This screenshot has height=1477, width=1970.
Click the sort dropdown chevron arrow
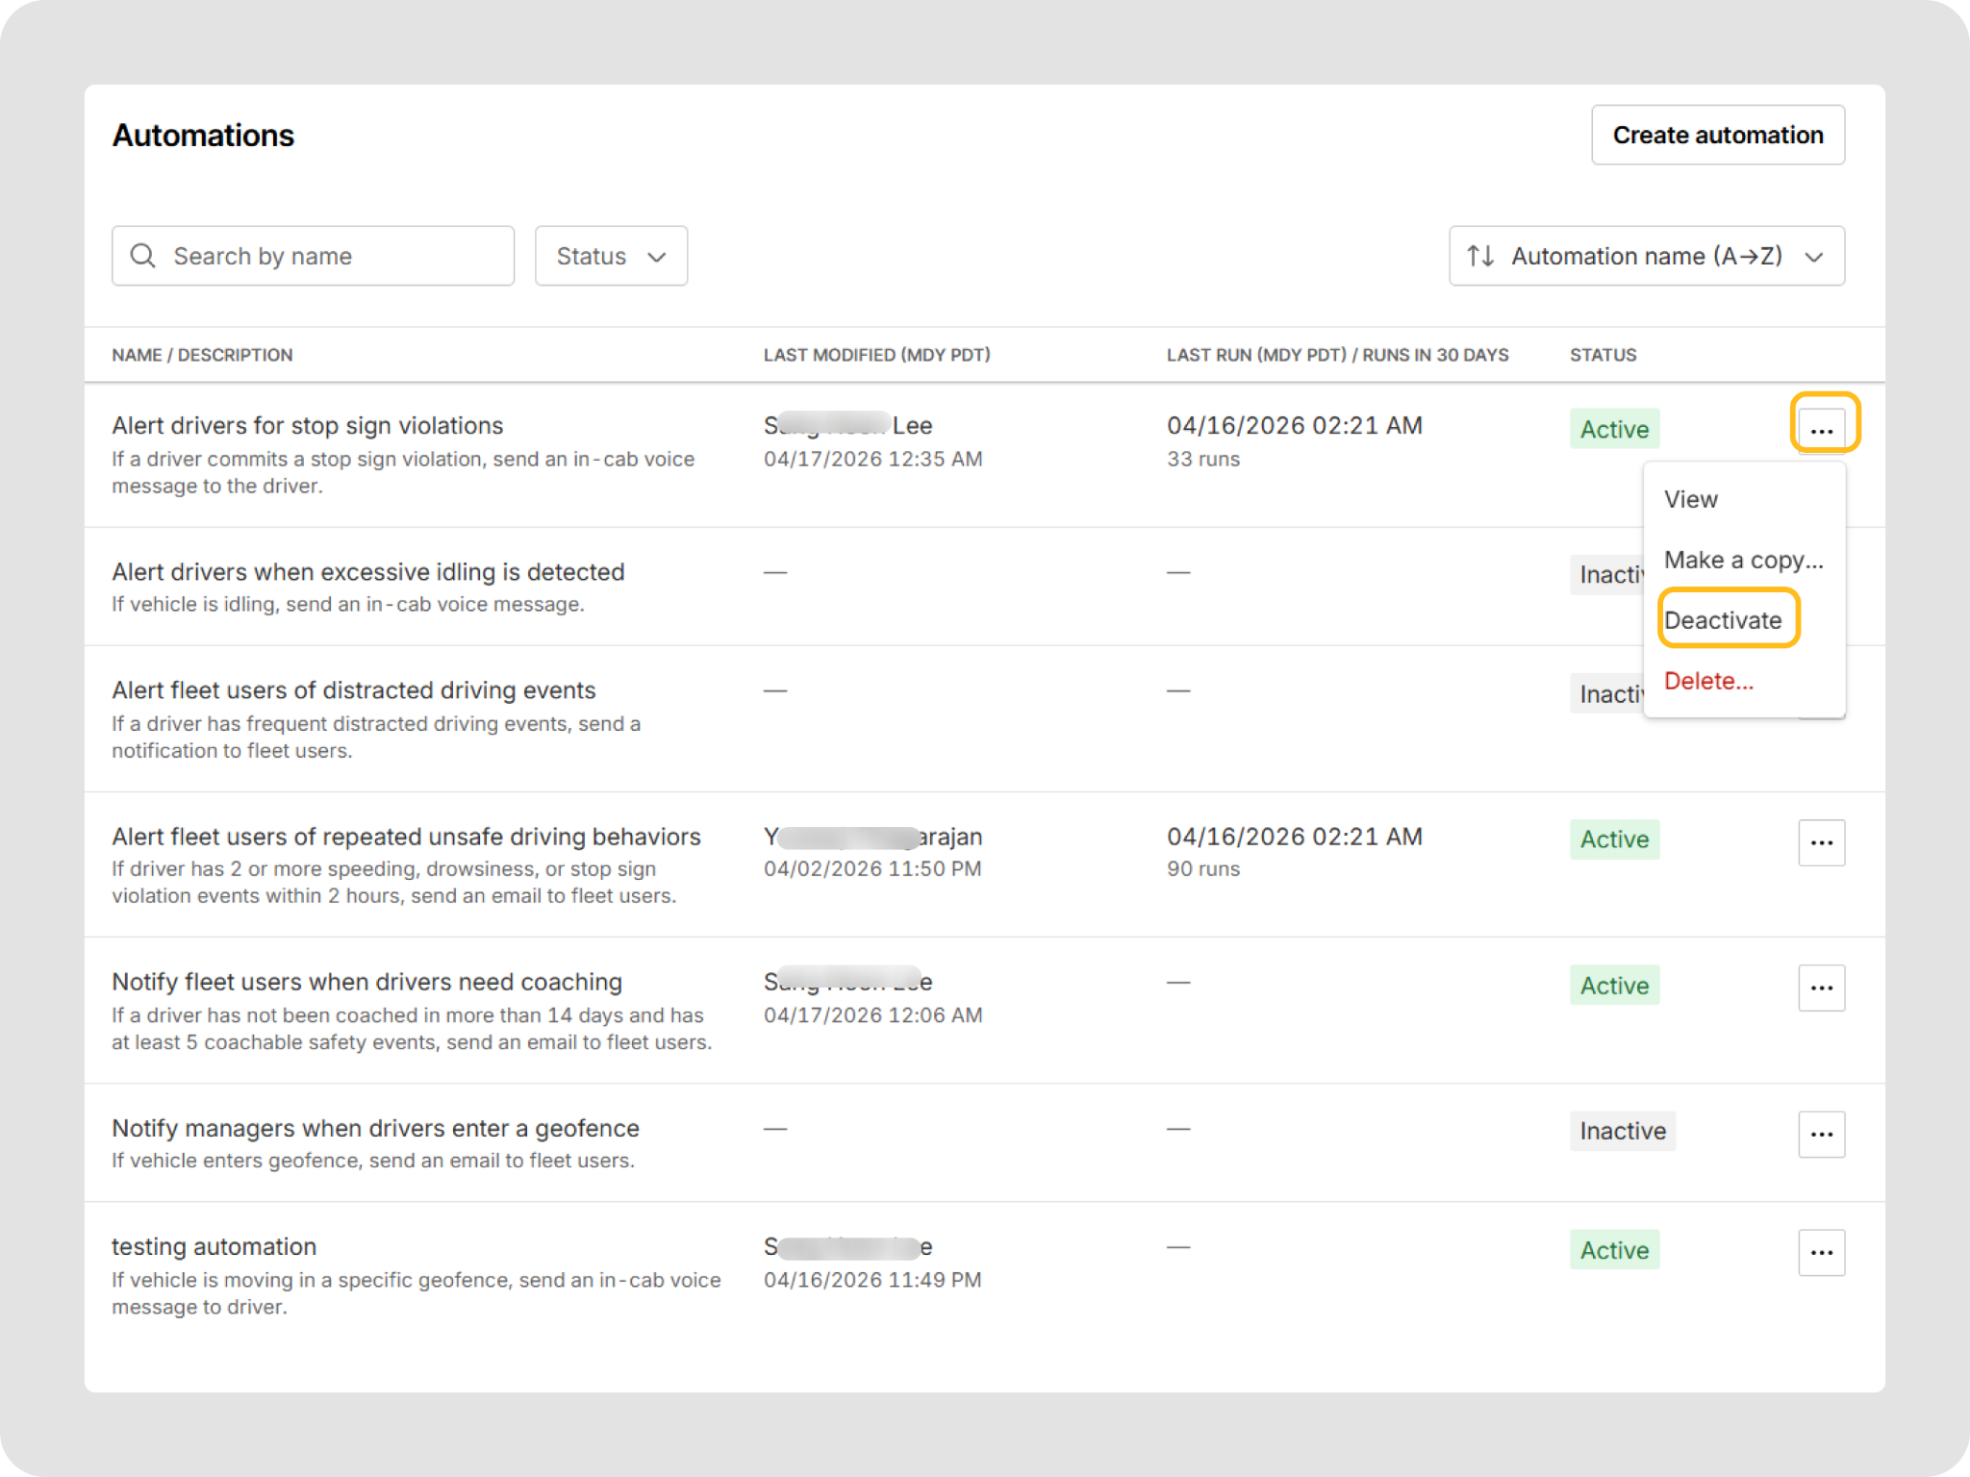(x=1814, y=257)
